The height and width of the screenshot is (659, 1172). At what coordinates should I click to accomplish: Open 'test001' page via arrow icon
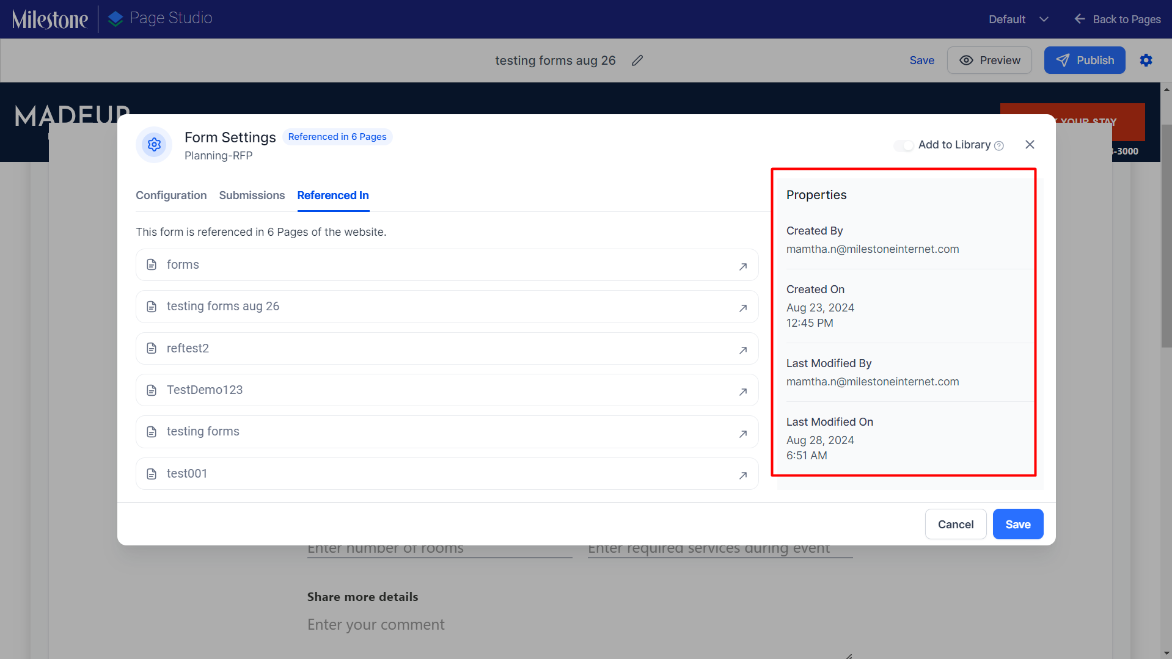click(x=743, y=475)
